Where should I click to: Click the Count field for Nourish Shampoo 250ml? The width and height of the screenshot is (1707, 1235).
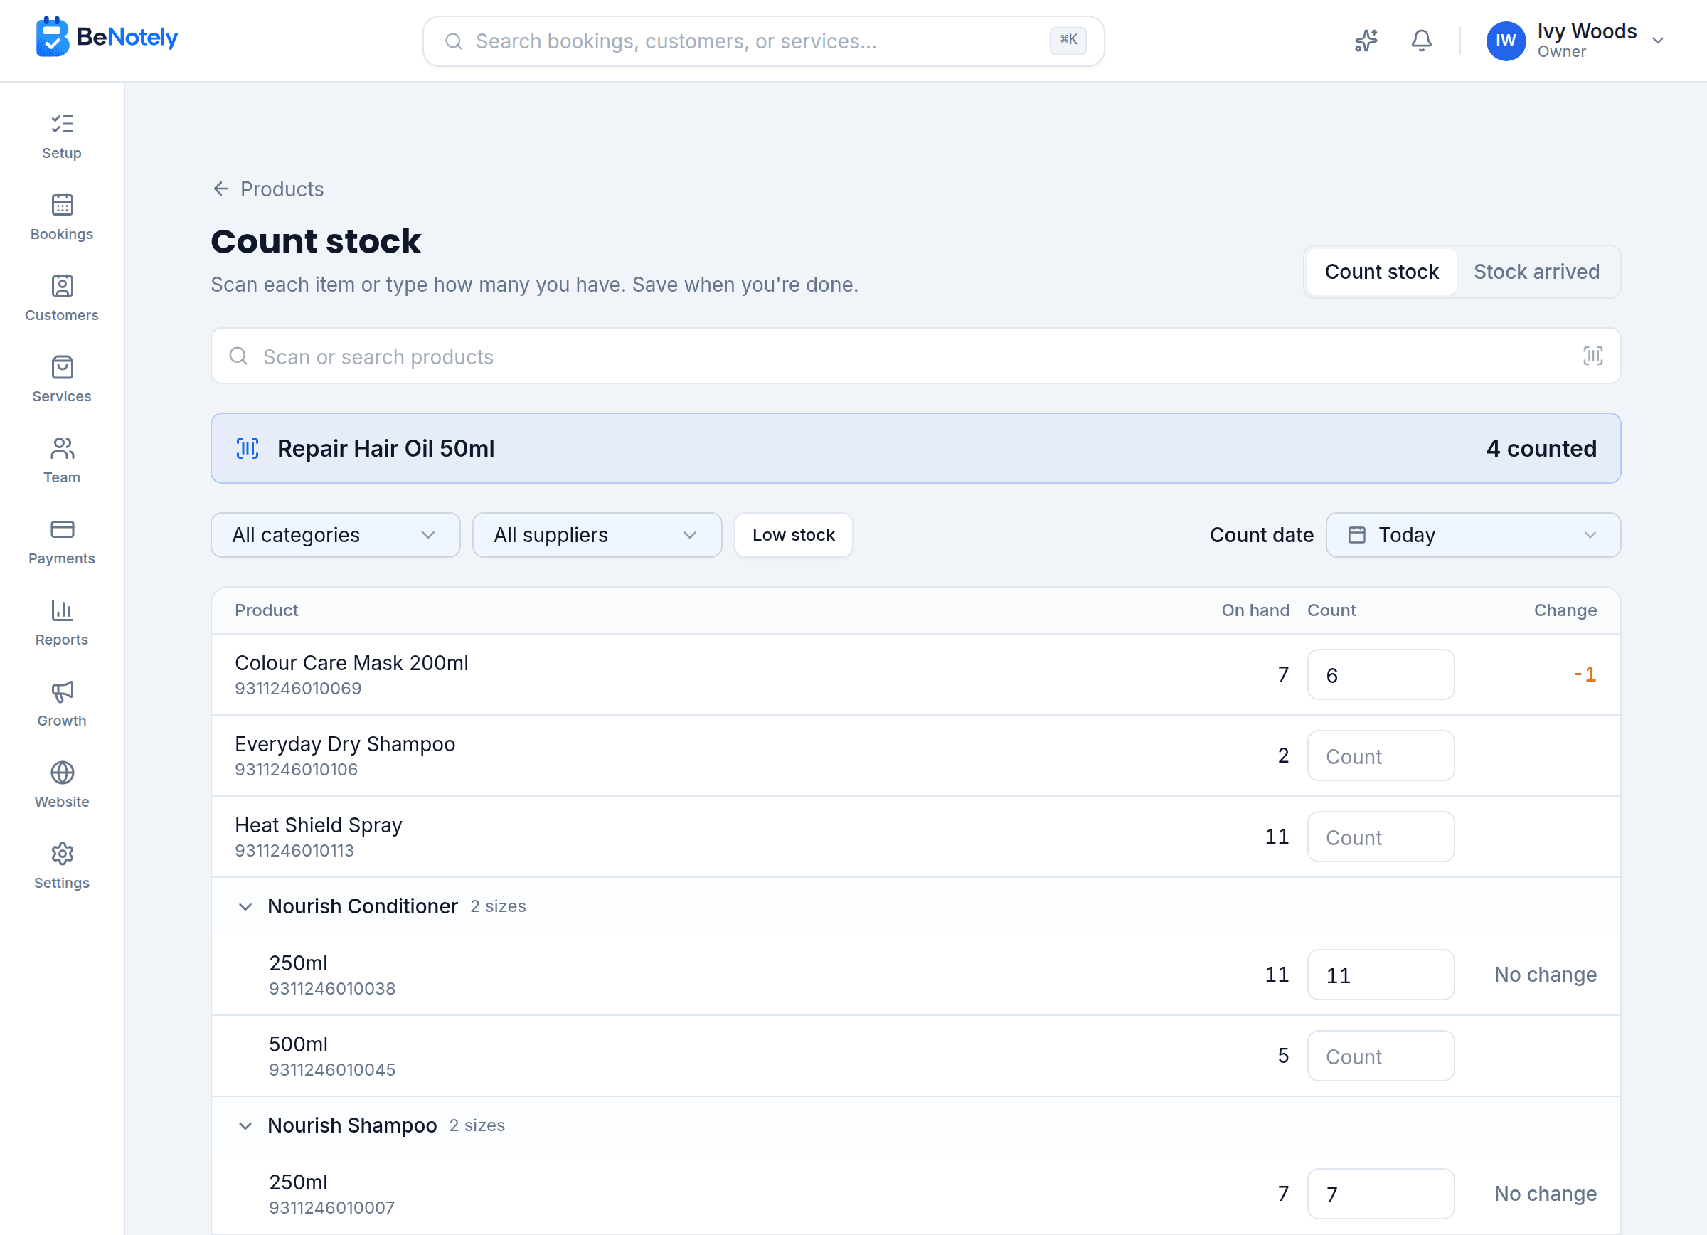(1381, 1194)
